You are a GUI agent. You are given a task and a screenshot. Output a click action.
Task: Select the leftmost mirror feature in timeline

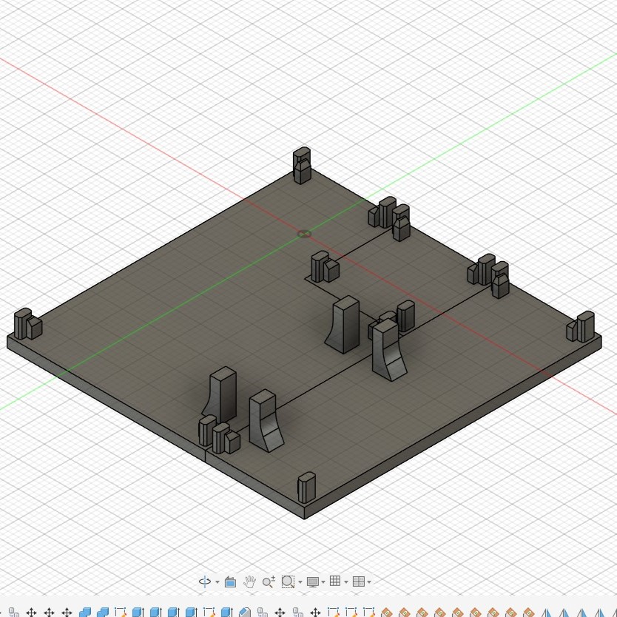pos(546,613)
